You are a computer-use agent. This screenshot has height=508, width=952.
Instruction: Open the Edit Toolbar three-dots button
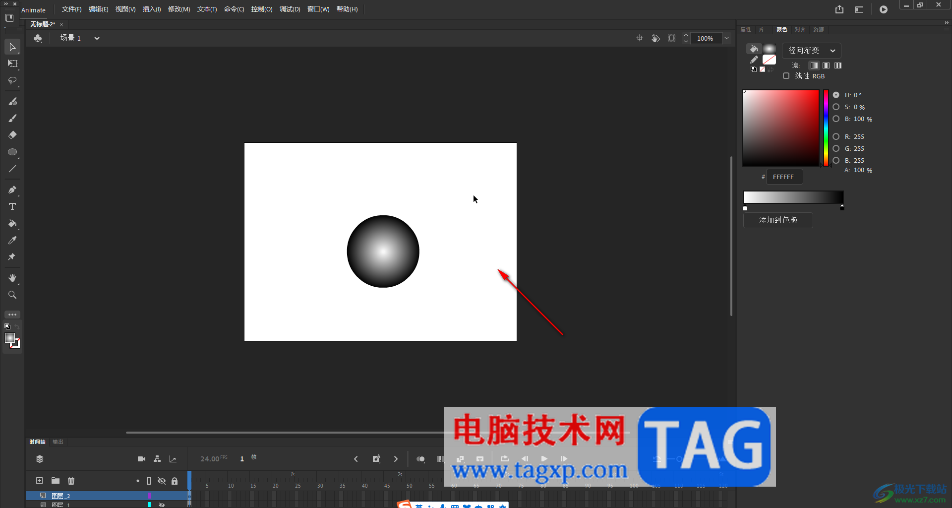[x=12, y=315]
